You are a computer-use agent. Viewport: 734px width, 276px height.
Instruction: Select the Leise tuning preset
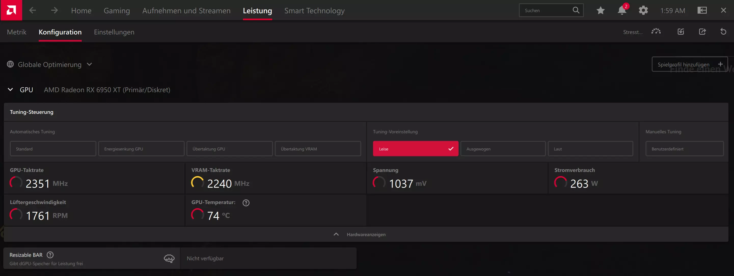click(416, 149)
